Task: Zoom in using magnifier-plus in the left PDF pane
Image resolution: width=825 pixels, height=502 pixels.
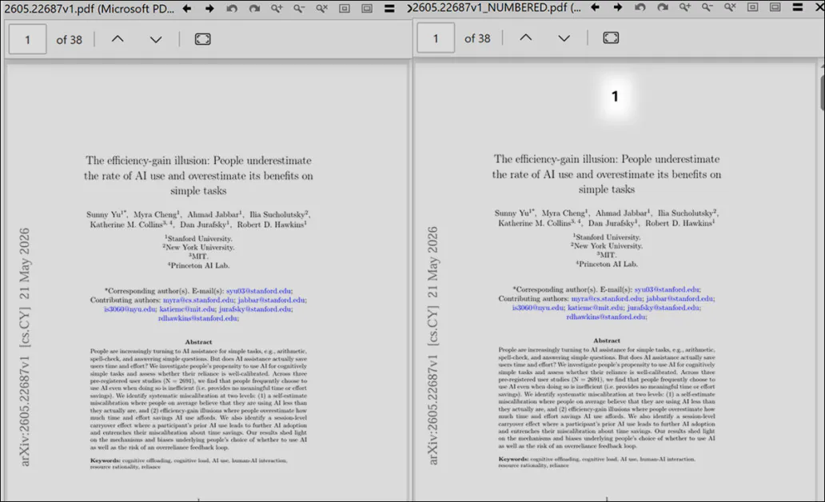Action: click(x=277, y=9)
